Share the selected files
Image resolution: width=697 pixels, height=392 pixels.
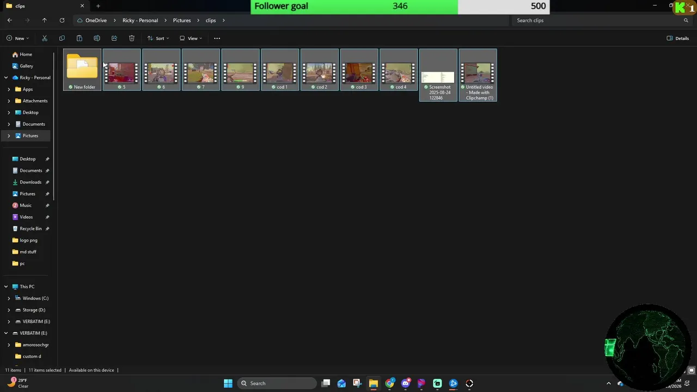pos(114,38)
